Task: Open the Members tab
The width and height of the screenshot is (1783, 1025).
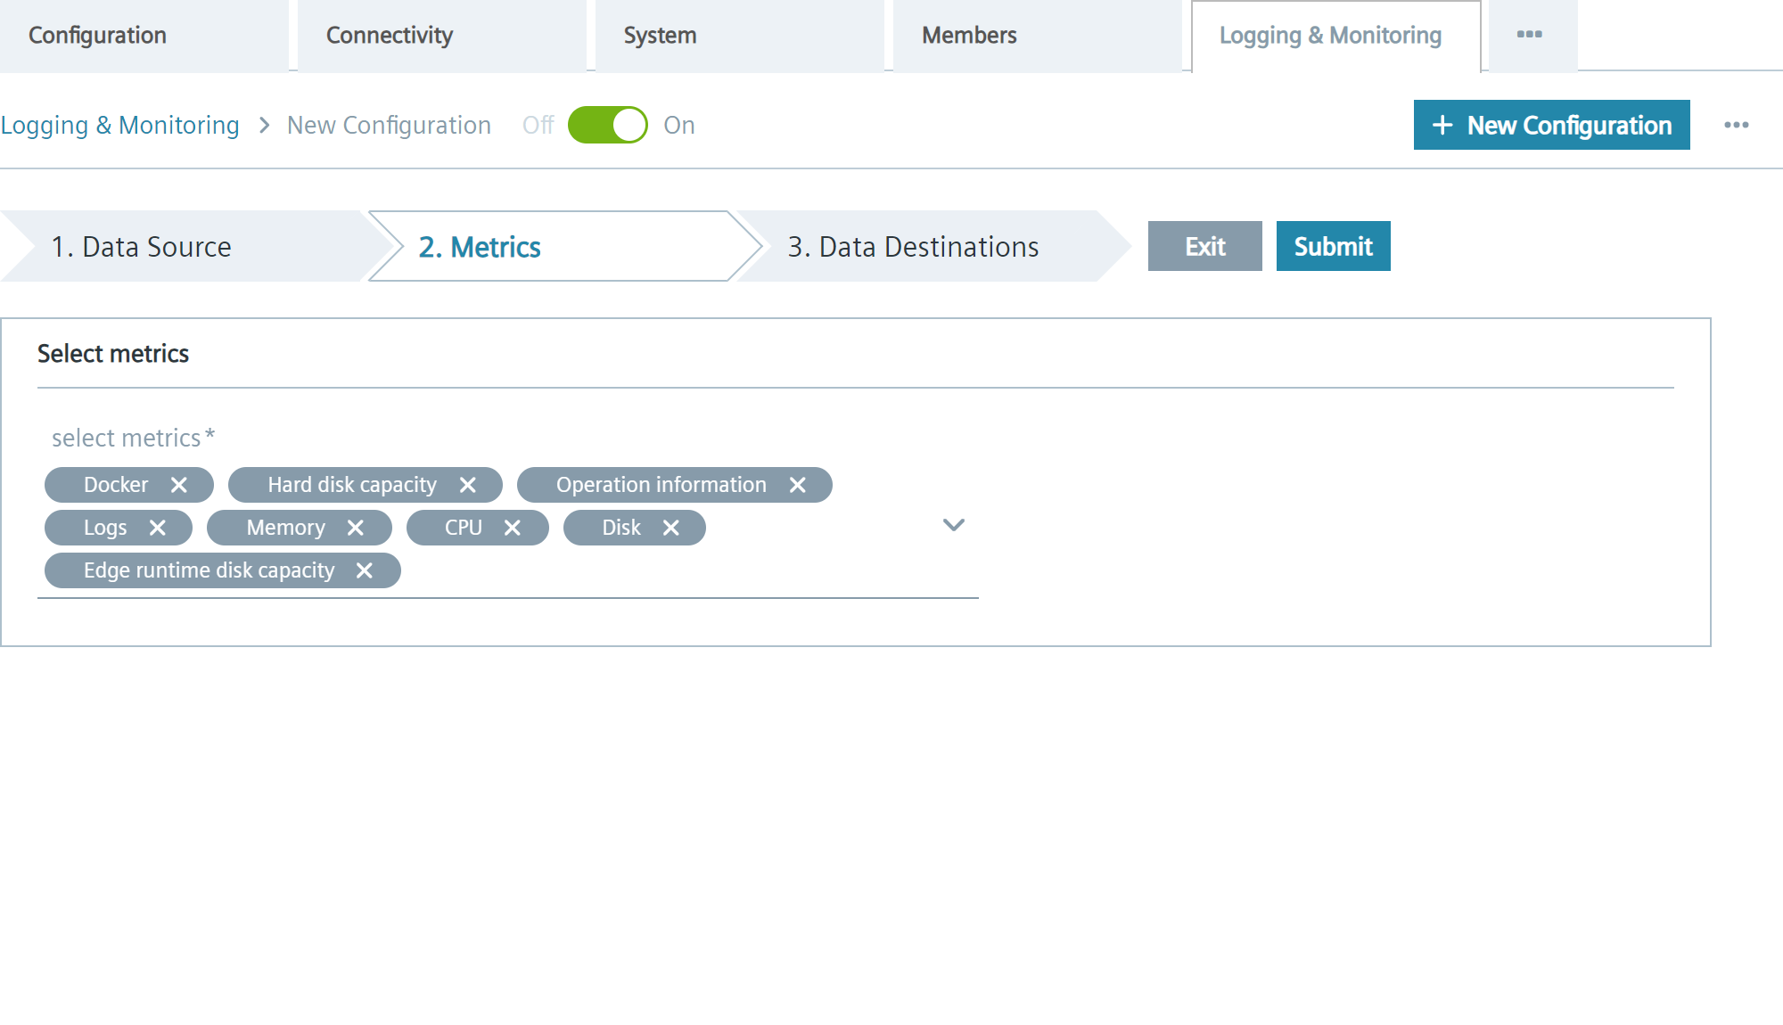Action: [970, 35]
